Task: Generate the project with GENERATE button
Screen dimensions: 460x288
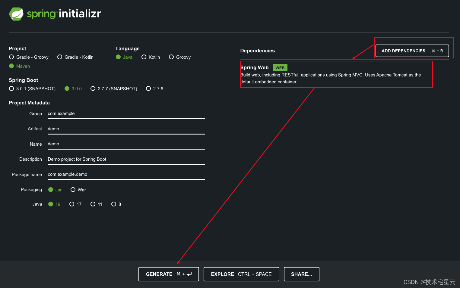Action: tap(169, 274)
